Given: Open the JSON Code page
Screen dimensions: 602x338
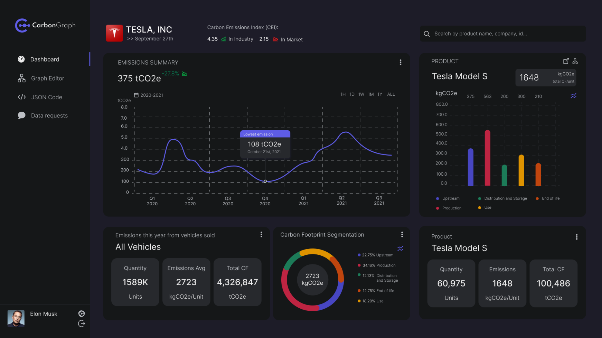Looking at the screenshot, I should (x=46, y=97).
